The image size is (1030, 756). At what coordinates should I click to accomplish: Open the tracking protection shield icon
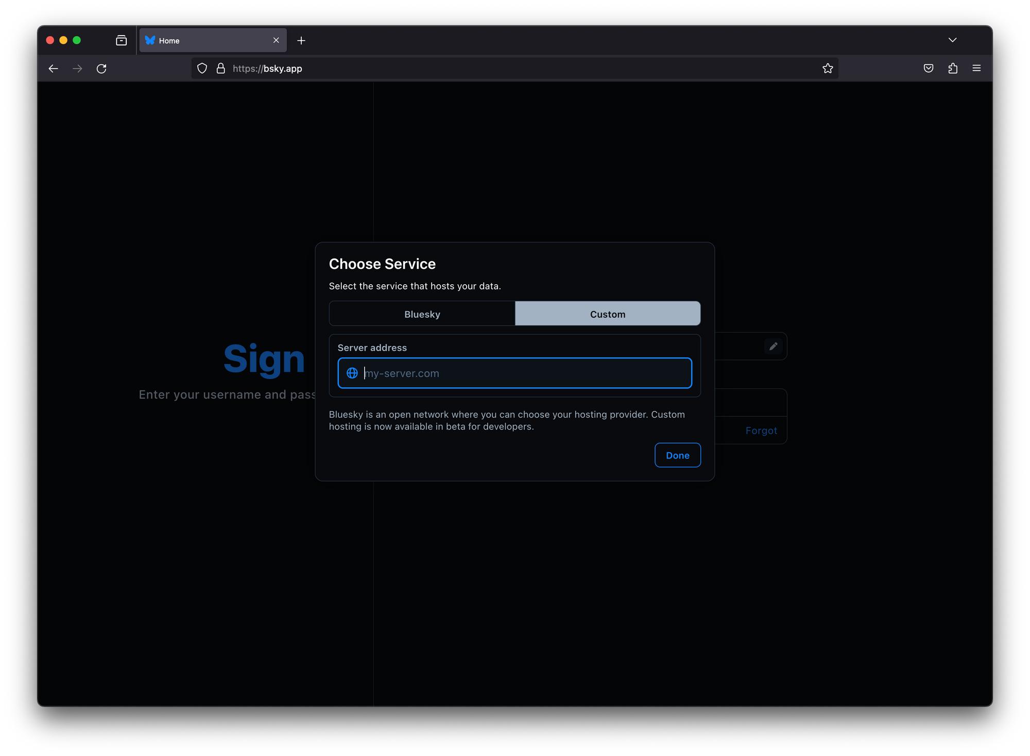tap(202, 68)
